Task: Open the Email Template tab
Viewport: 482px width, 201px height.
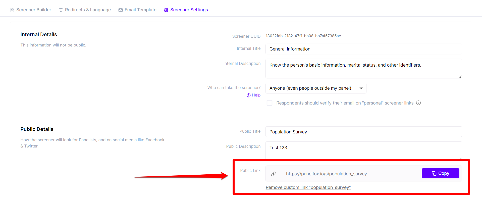Action: coord(140,10)
